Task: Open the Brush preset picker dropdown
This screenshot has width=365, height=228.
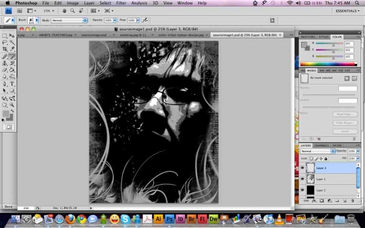Action: coord(36,21)
